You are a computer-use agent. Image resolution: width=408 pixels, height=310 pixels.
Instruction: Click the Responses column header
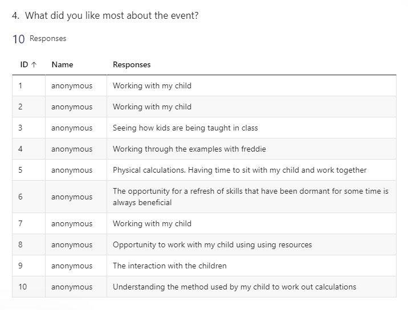click(132, 64)
